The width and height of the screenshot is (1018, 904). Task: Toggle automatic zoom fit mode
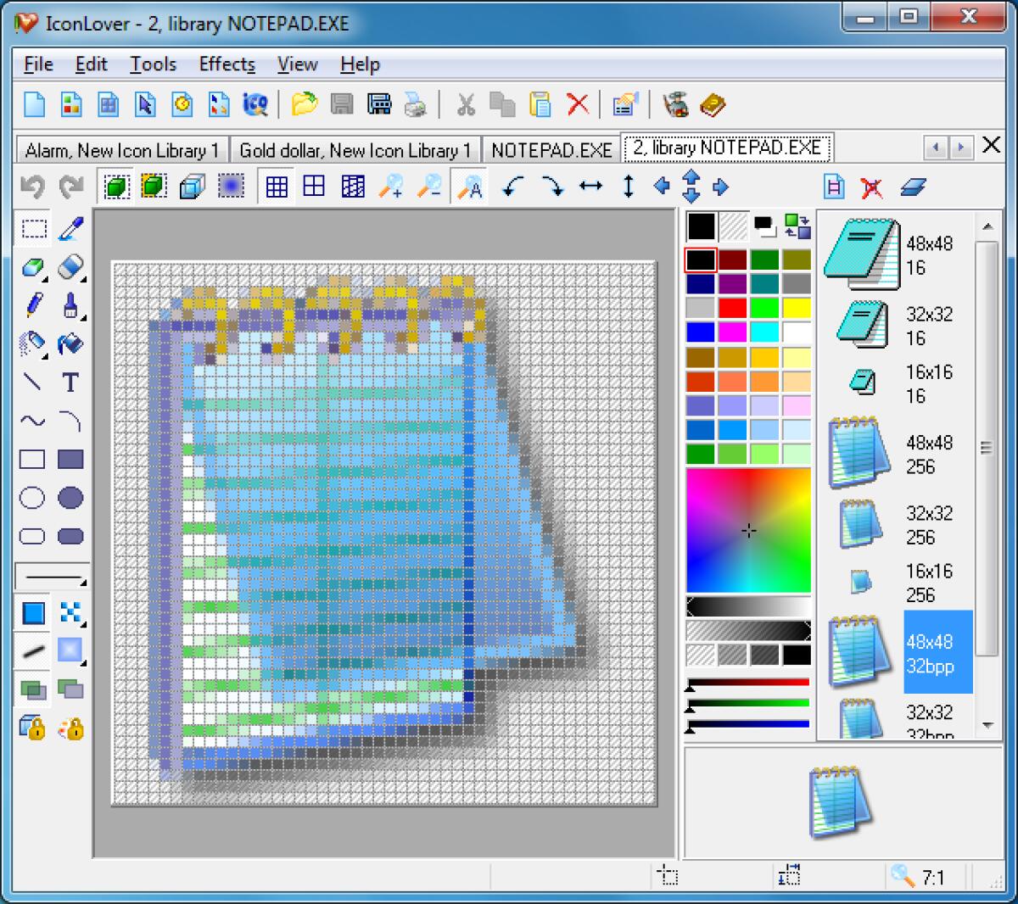click(x=469, y=186)
